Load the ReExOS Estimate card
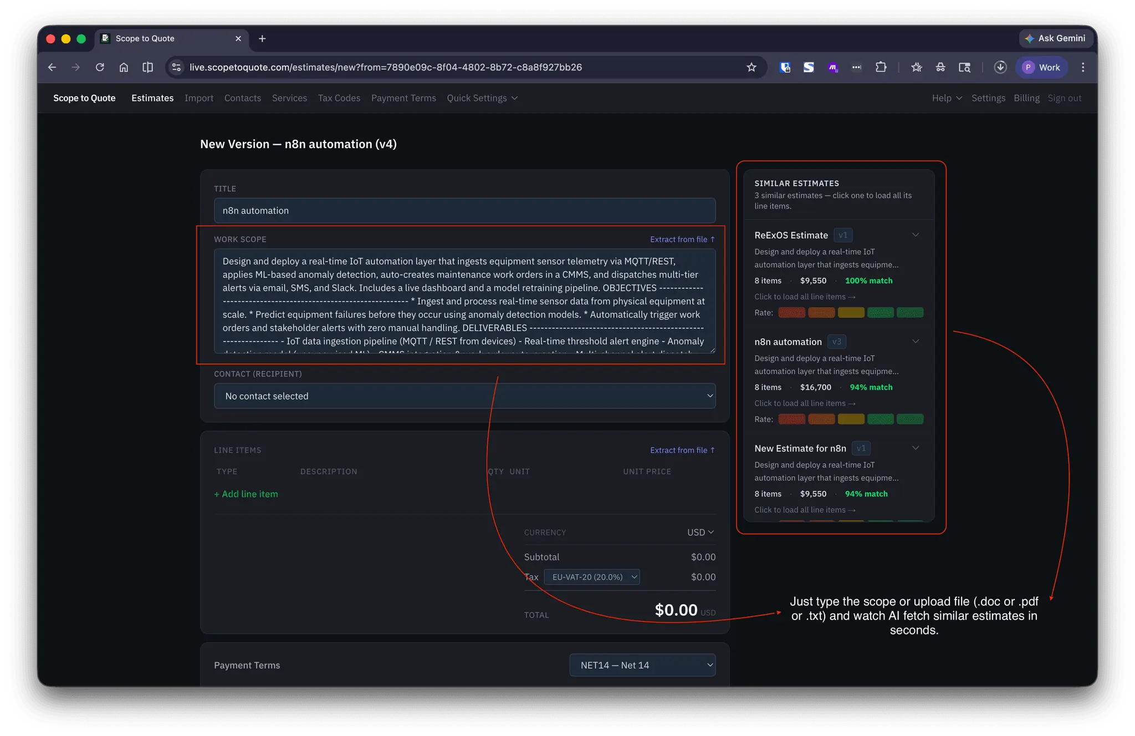Screen dimensions: 1135x736 (x=805, y=297)
